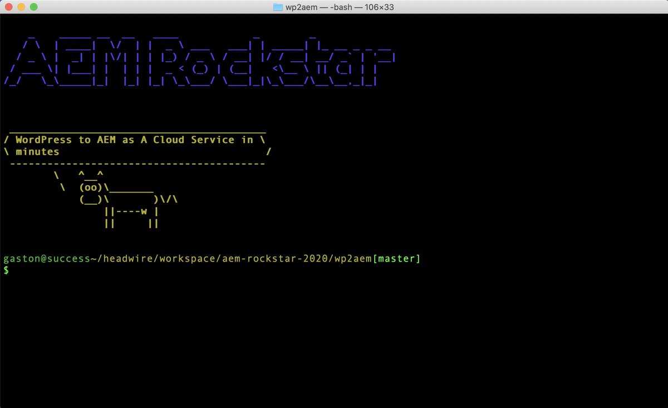Viewport: 668px width, 408px height.
Task: Click the cowsay ASCII cow face '(oo)'
Action: (x=91, y=188)
